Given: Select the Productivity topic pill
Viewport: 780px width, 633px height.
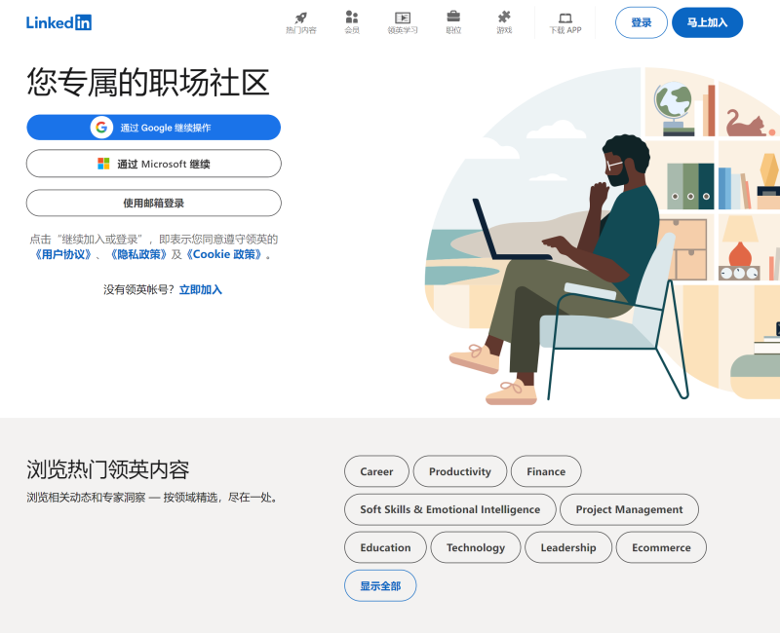Looking at the screenshot, I should tap(459, 471).
